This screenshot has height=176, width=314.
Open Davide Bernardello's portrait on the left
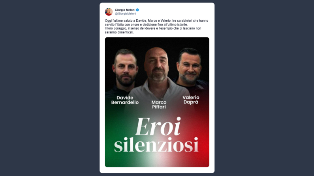[x=125, y=69]
